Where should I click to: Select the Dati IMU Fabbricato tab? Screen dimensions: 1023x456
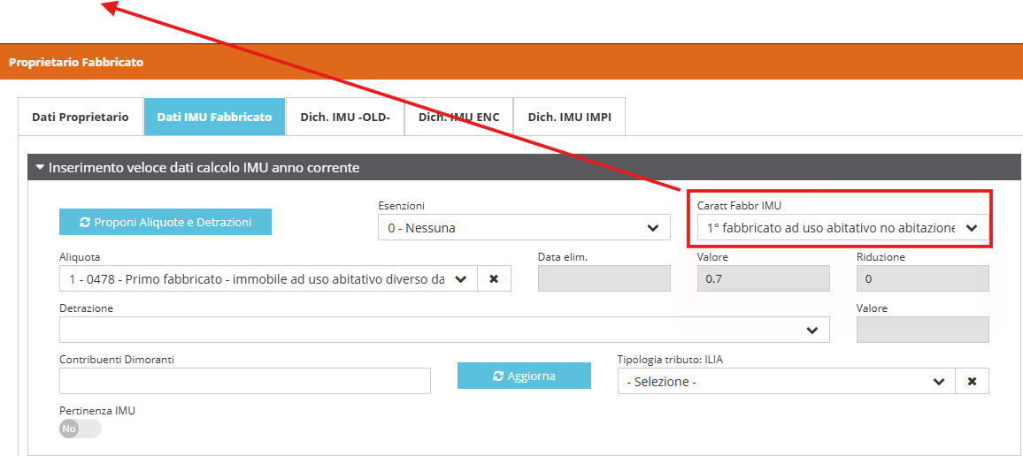(214, 117)
